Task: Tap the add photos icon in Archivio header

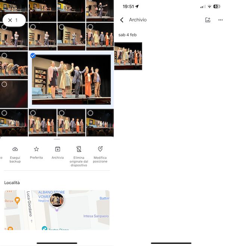Action: [208, 20]
